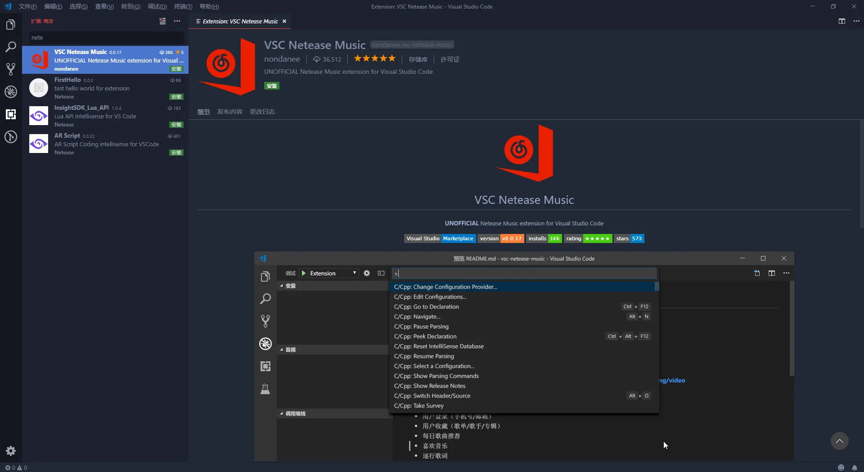Install VSC Netease Music from sidebar list
Image resolution: width=864 pixels, height=472 pixels.
(176, 69)
